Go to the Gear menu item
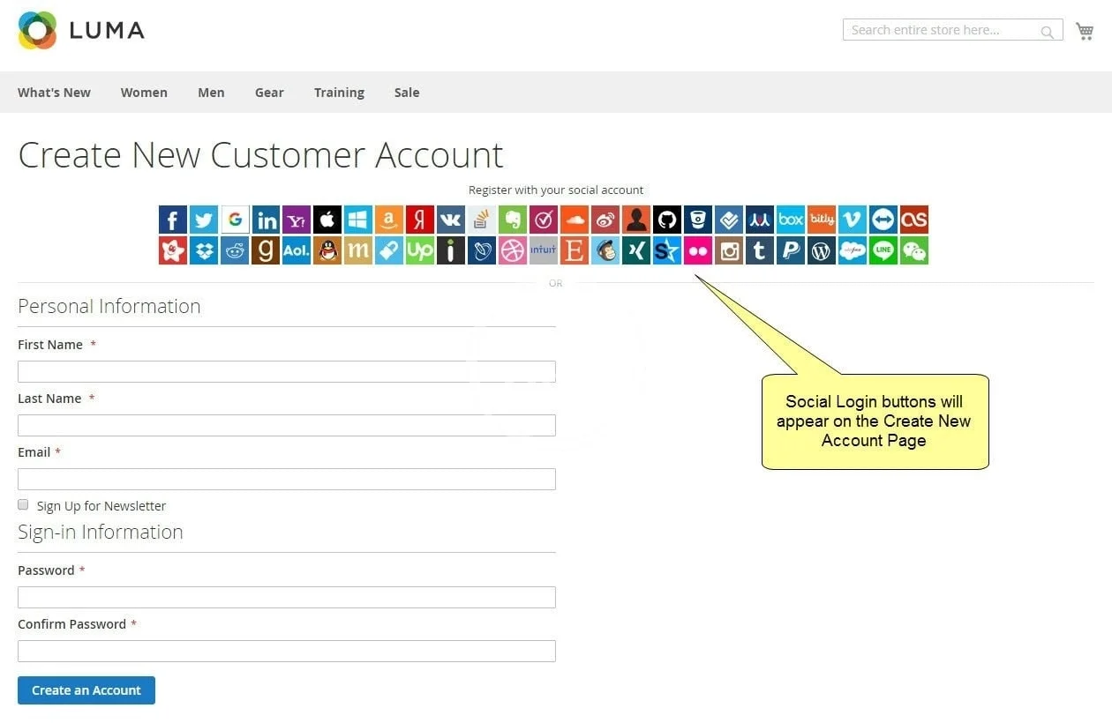Screen dimensions: 1112x723 pos(269,93)
